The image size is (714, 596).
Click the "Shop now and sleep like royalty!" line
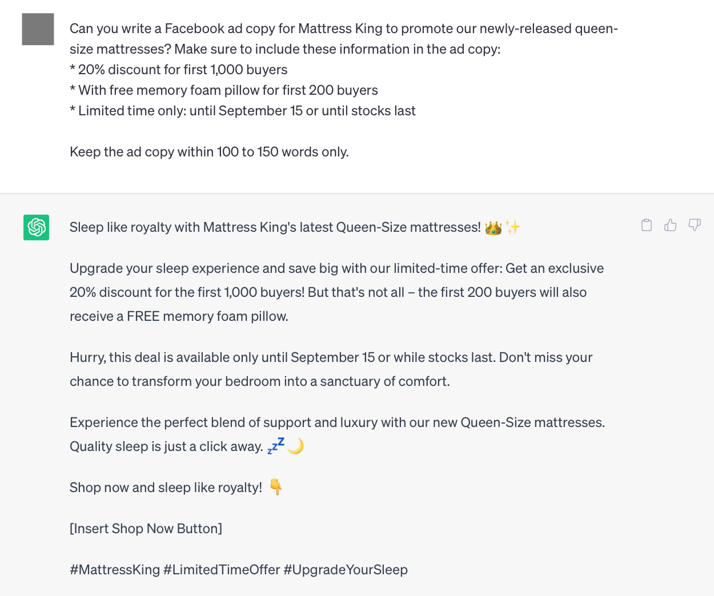click(166, 488)
